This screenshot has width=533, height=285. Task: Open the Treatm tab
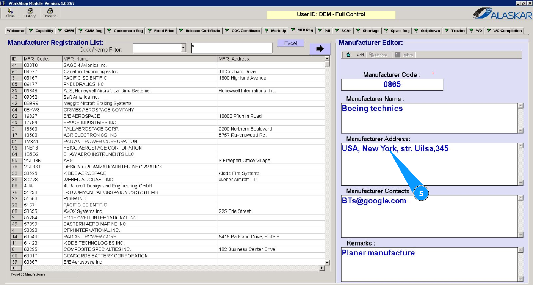tap(455, 31)
